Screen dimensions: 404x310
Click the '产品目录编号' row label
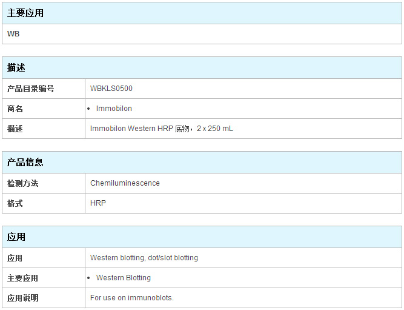[x=30, y=89]
